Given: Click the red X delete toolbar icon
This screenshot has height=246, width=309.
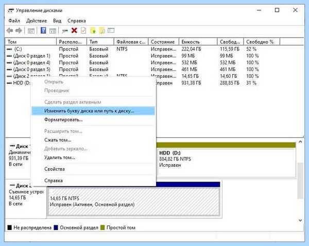Looking at the screenshot, I should point(74,30).
